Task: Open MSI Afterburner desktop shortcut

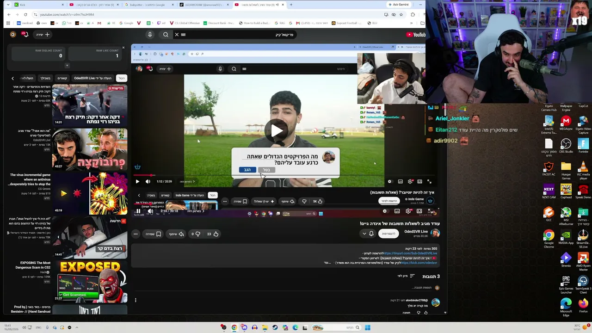Action: [x=566, y=216]
